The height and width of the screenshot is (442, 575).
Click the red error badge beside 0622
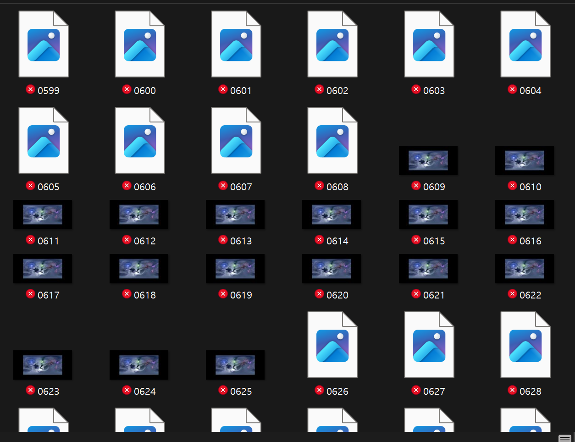click(x=512, y=294)
